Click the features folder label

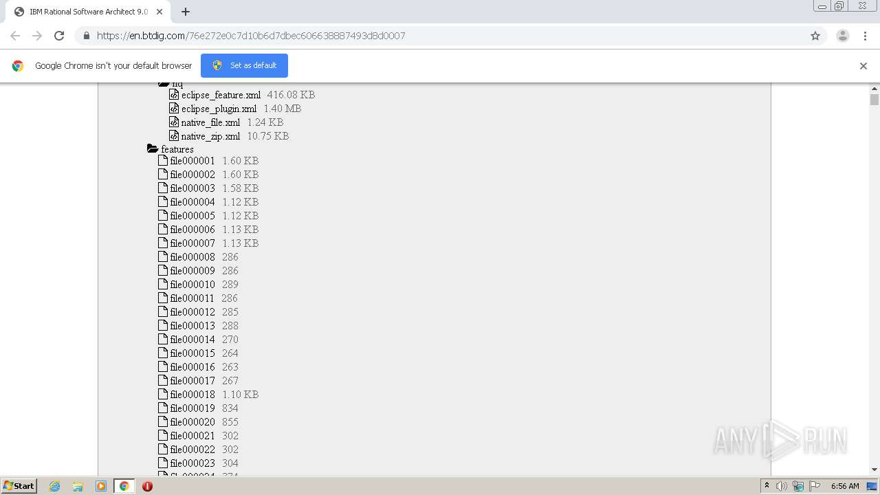[x=177, y=149]
